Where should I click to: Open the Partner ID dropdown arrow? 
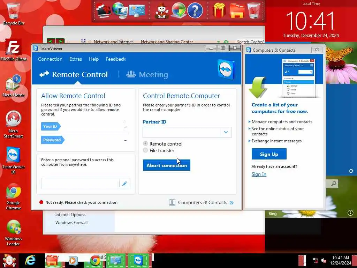pyautogui.click(x=226, y=132)
